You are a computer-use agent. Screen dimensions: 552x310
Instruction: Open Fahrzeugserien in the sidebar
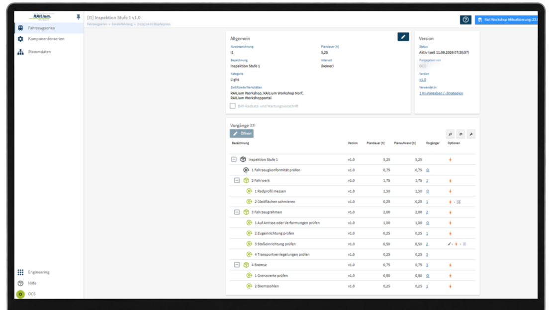pos(49,28)
